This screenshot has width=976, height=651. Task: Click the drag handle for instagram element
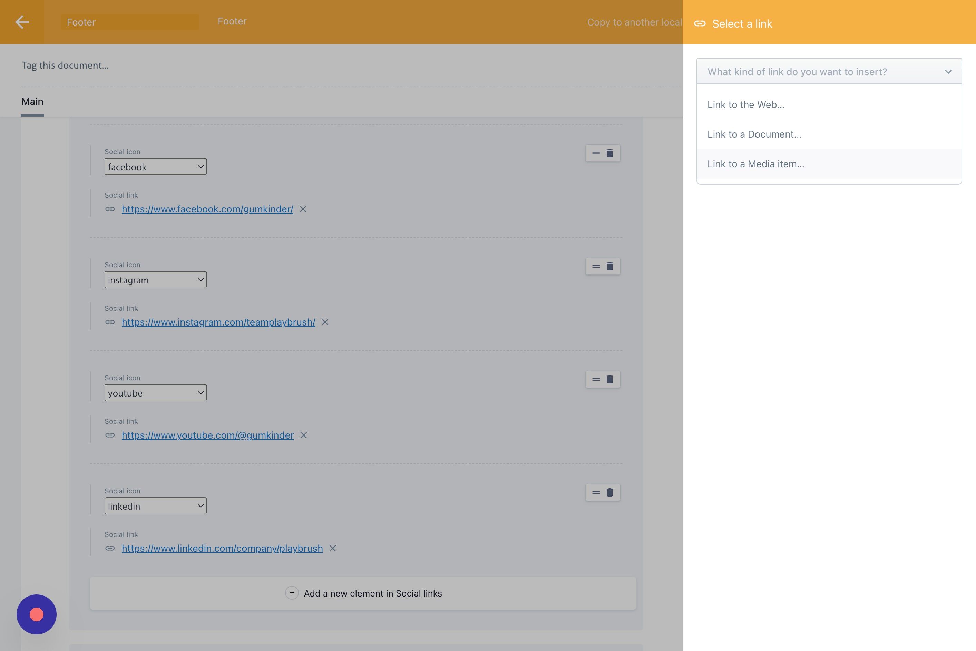tap(596, 266)
